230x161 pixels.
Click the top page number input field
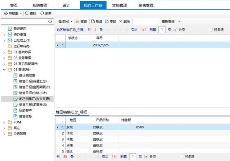click(x=162, y=30)
